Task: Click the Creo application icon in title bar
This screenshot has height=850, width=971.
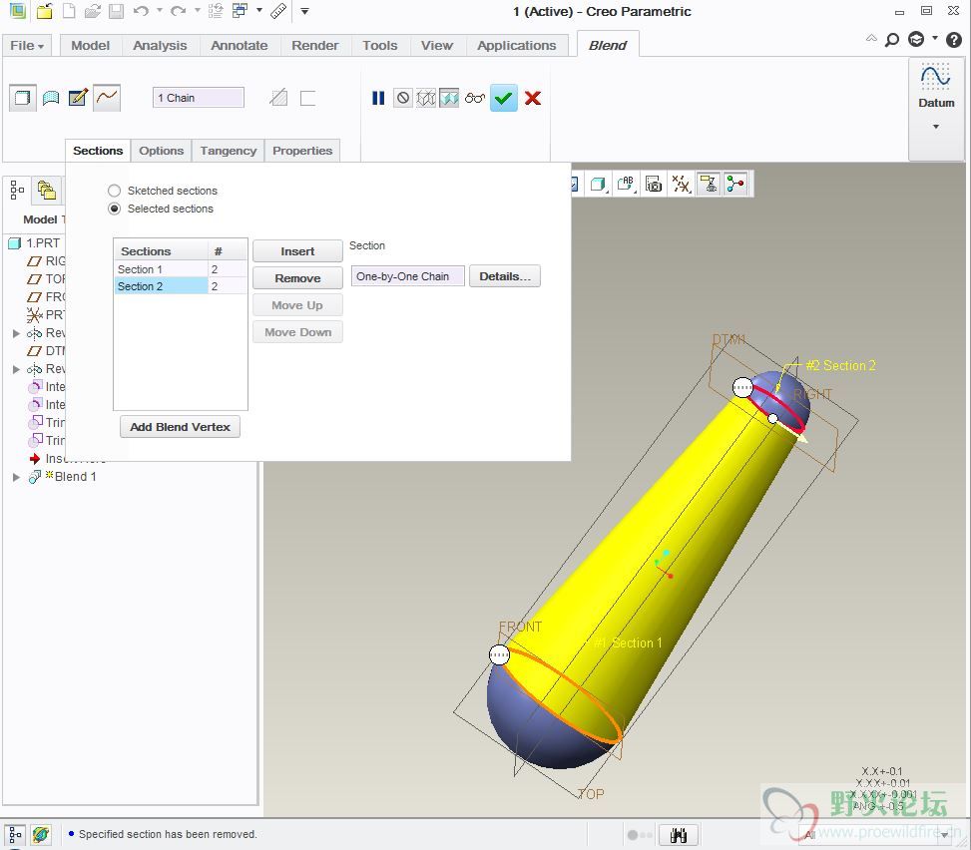Action: pyautogui.click(x=17, y=11)
